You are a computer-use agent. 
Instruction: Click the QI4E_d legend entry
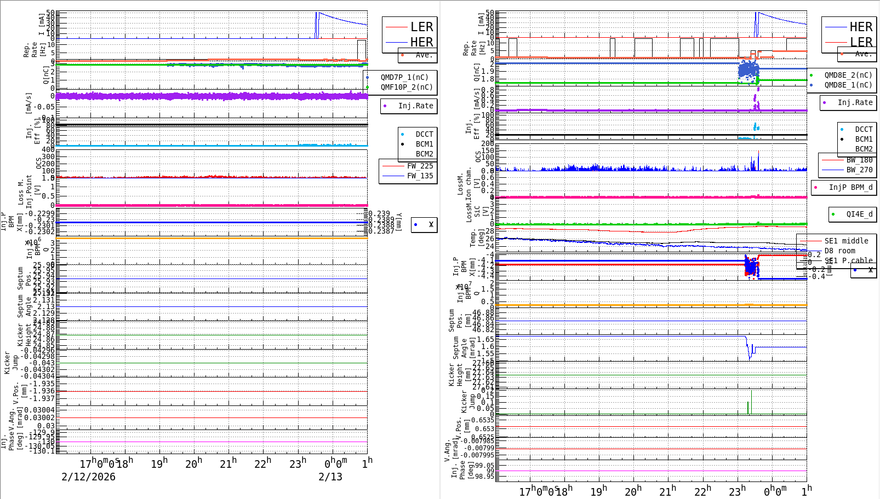coord(859,214)
